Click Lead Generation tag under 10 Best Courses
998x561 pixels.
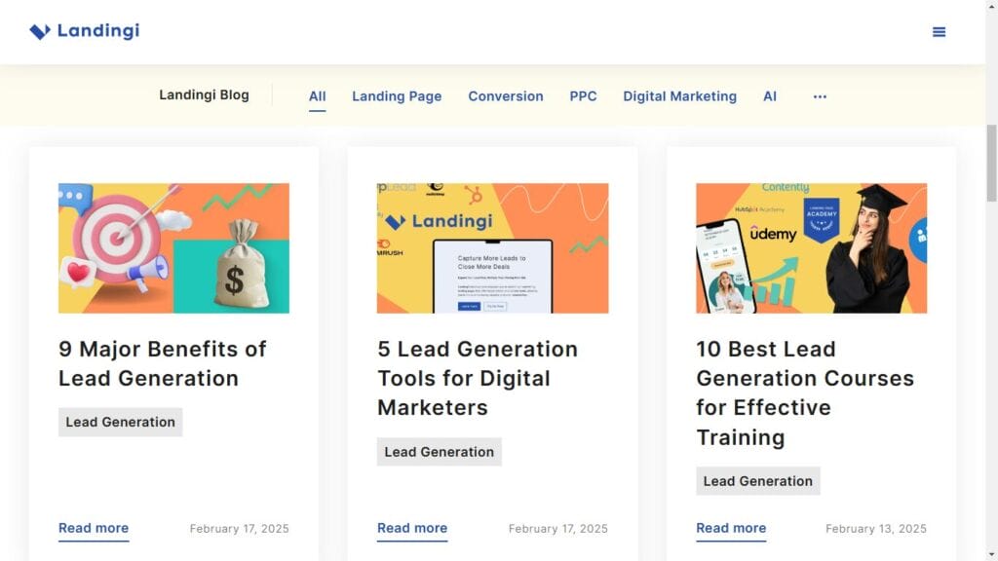pos(758,481)
